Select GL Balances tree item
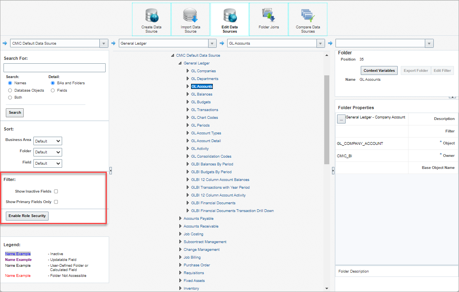Screen dimensions: 459x292 point(202,94)
